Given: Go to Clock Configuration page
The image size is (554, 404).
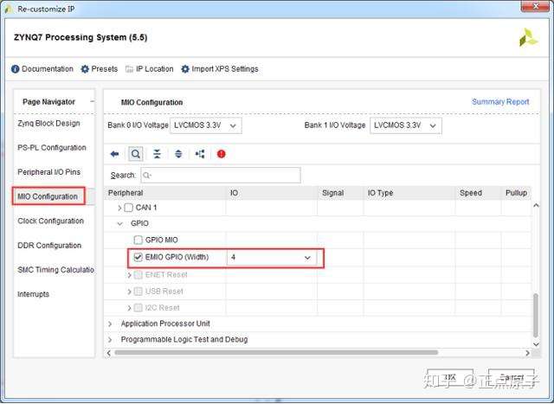Looking at the screenshot, I should coord(50,221).
